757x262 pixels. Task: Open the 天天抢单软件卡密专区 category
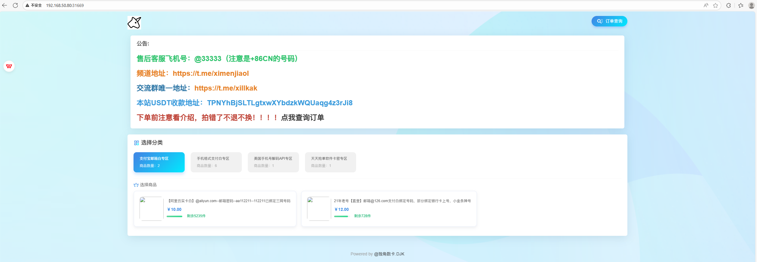(330, 162)
